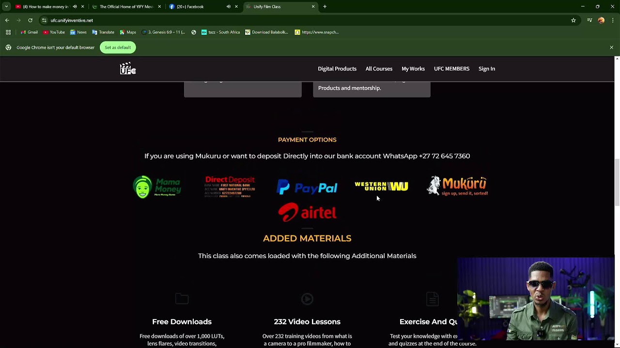Reload the current page

tap(30, 20)
